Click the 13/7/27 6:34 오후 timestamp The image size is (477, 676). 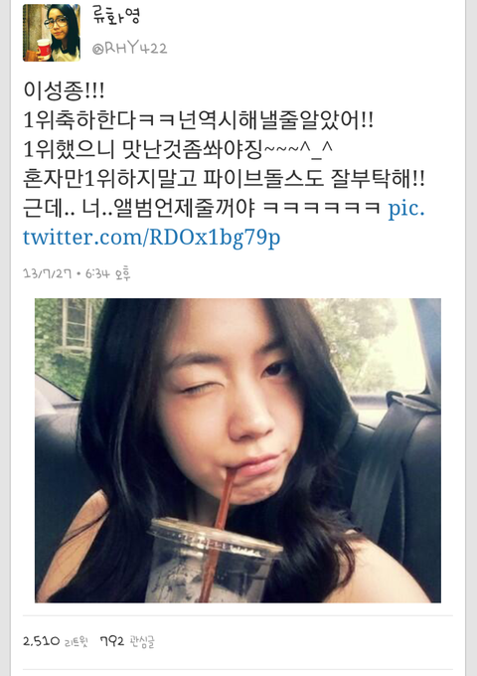[x=77, y=273]
